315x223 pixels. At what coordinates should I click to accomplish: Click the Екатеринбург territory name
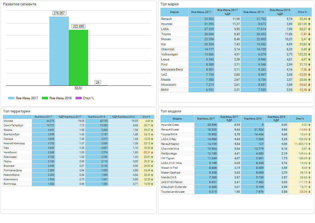[12, 134]
